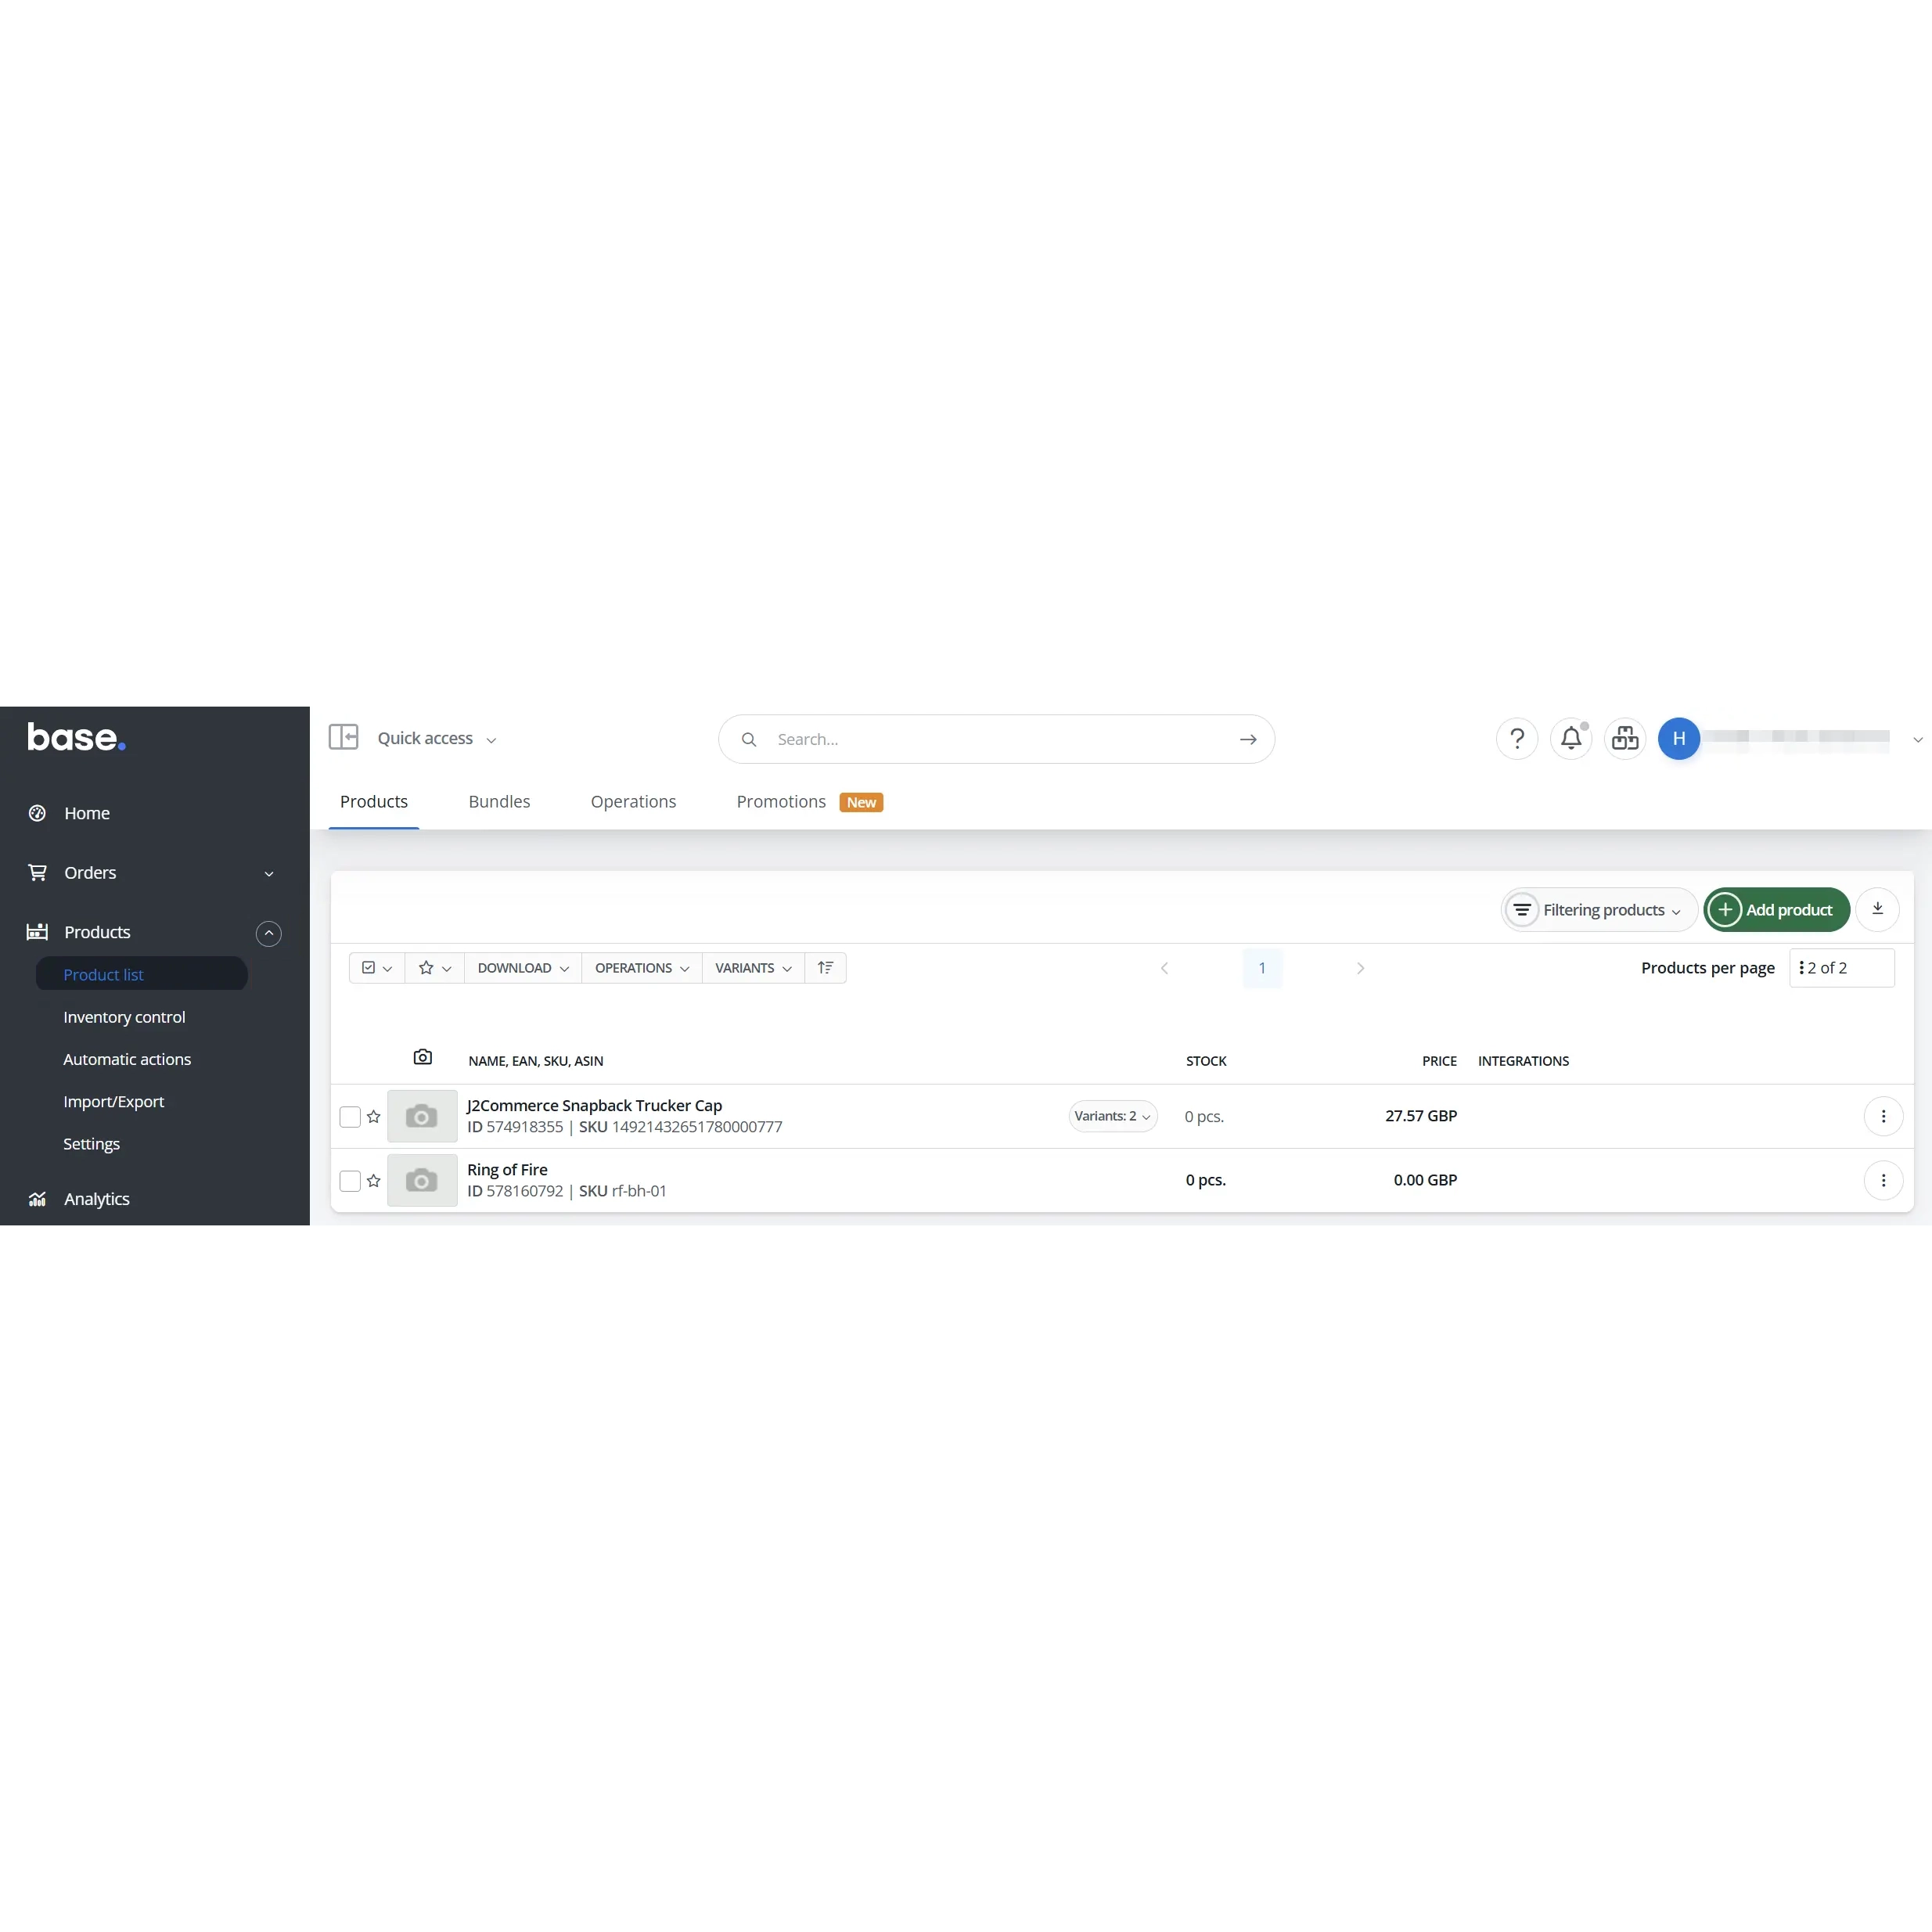Click page number 1
This screenshot has width=1932, height=1932.
click(x=1262, y=968)
